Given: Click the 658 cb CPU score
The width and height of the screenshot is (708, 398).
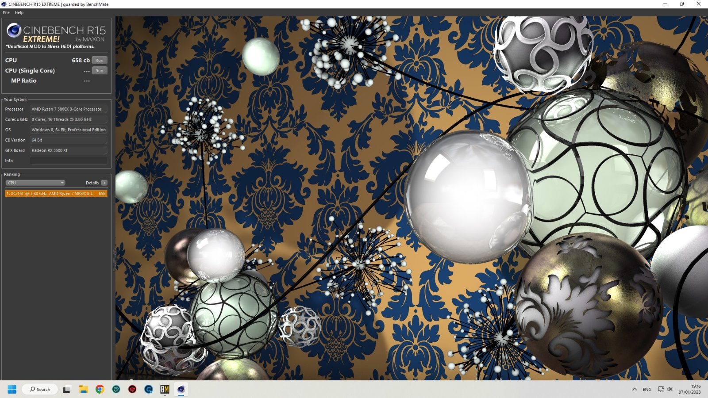Looking at the screenshot, I should point(81,60).
